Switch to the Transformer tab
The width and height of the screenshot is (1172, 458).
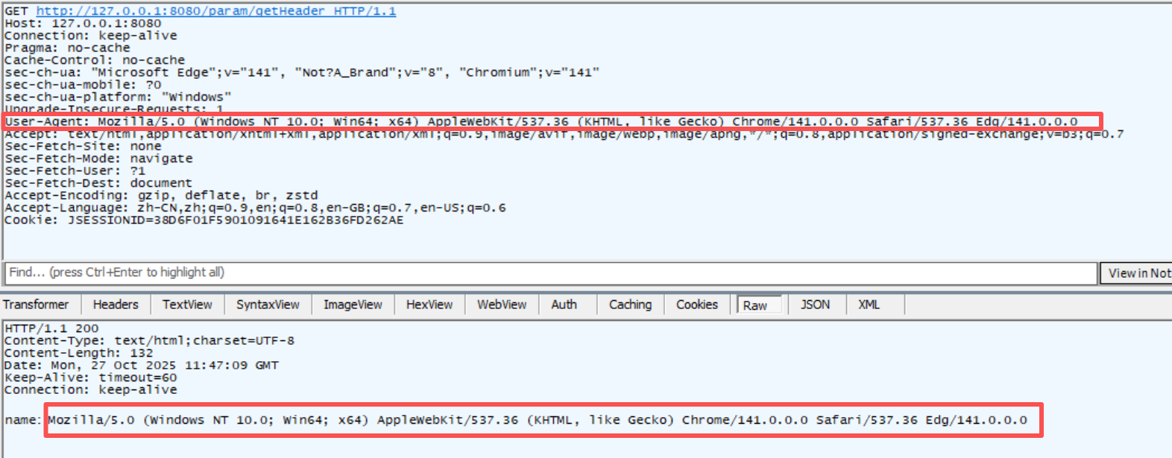coord(35,305)
